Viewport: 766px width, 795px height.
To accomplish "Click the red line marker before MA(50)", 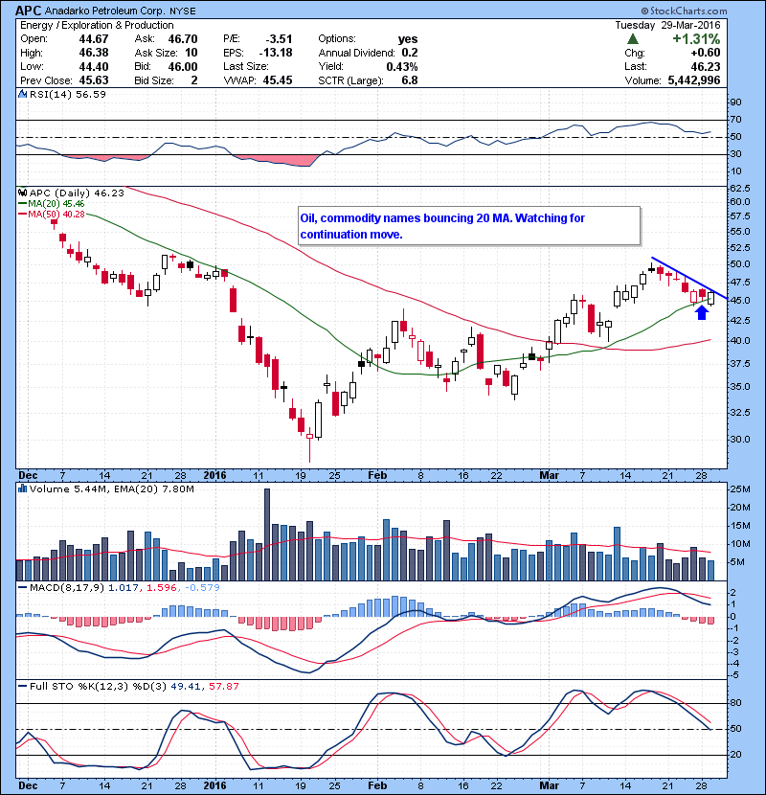I will [22, 215].
